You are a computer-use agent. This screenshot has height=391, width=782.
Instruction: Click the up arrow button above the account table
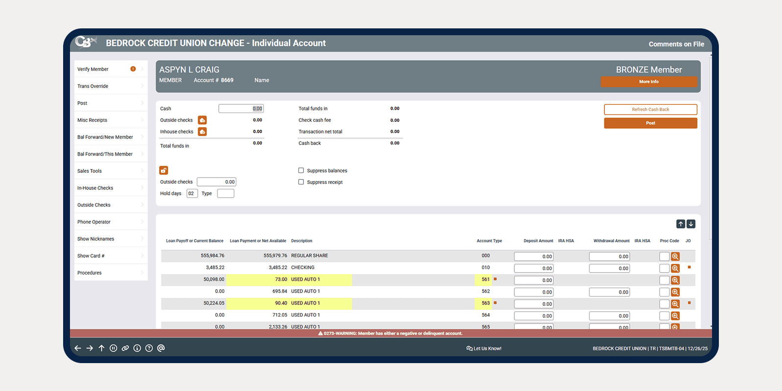(x=681, y=224)
